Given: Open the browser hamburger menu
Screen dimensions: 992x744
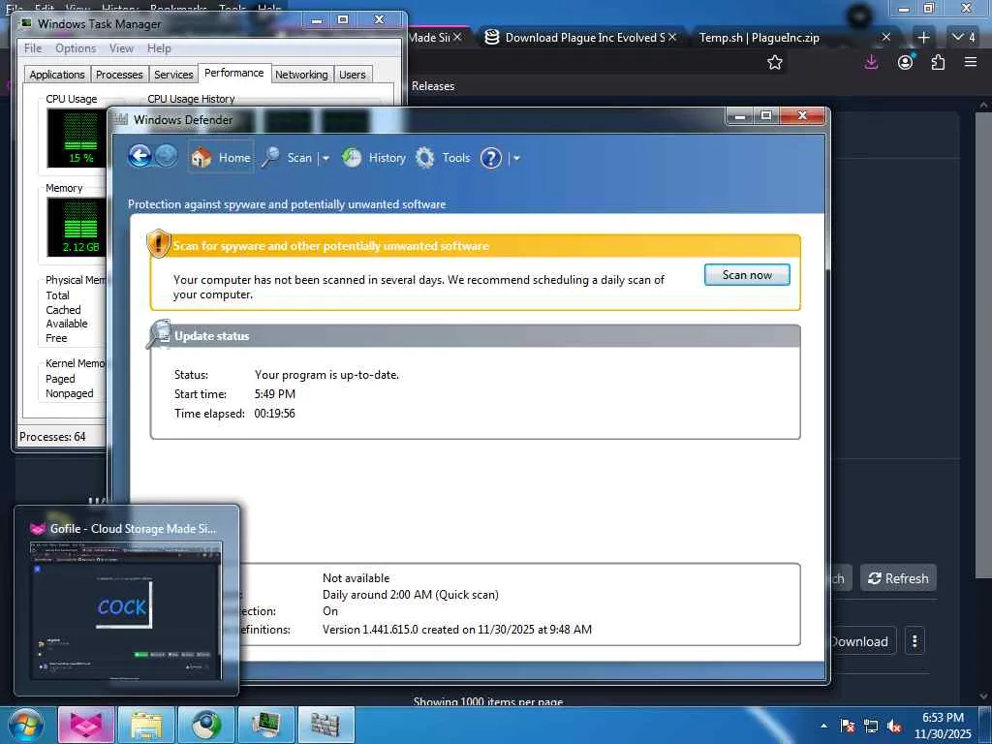Looking at the screenshot, I should 971,62.
